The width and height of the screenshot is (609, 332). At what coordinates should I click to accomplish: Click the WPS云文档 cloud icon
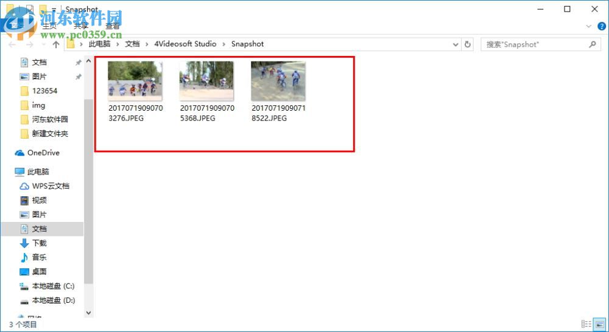coord(24,186)
